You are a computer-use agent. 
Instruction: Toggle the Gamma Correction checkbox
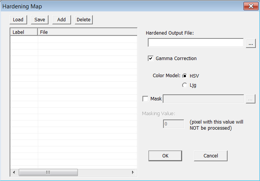pyautogui.click(x=151, y=59)
